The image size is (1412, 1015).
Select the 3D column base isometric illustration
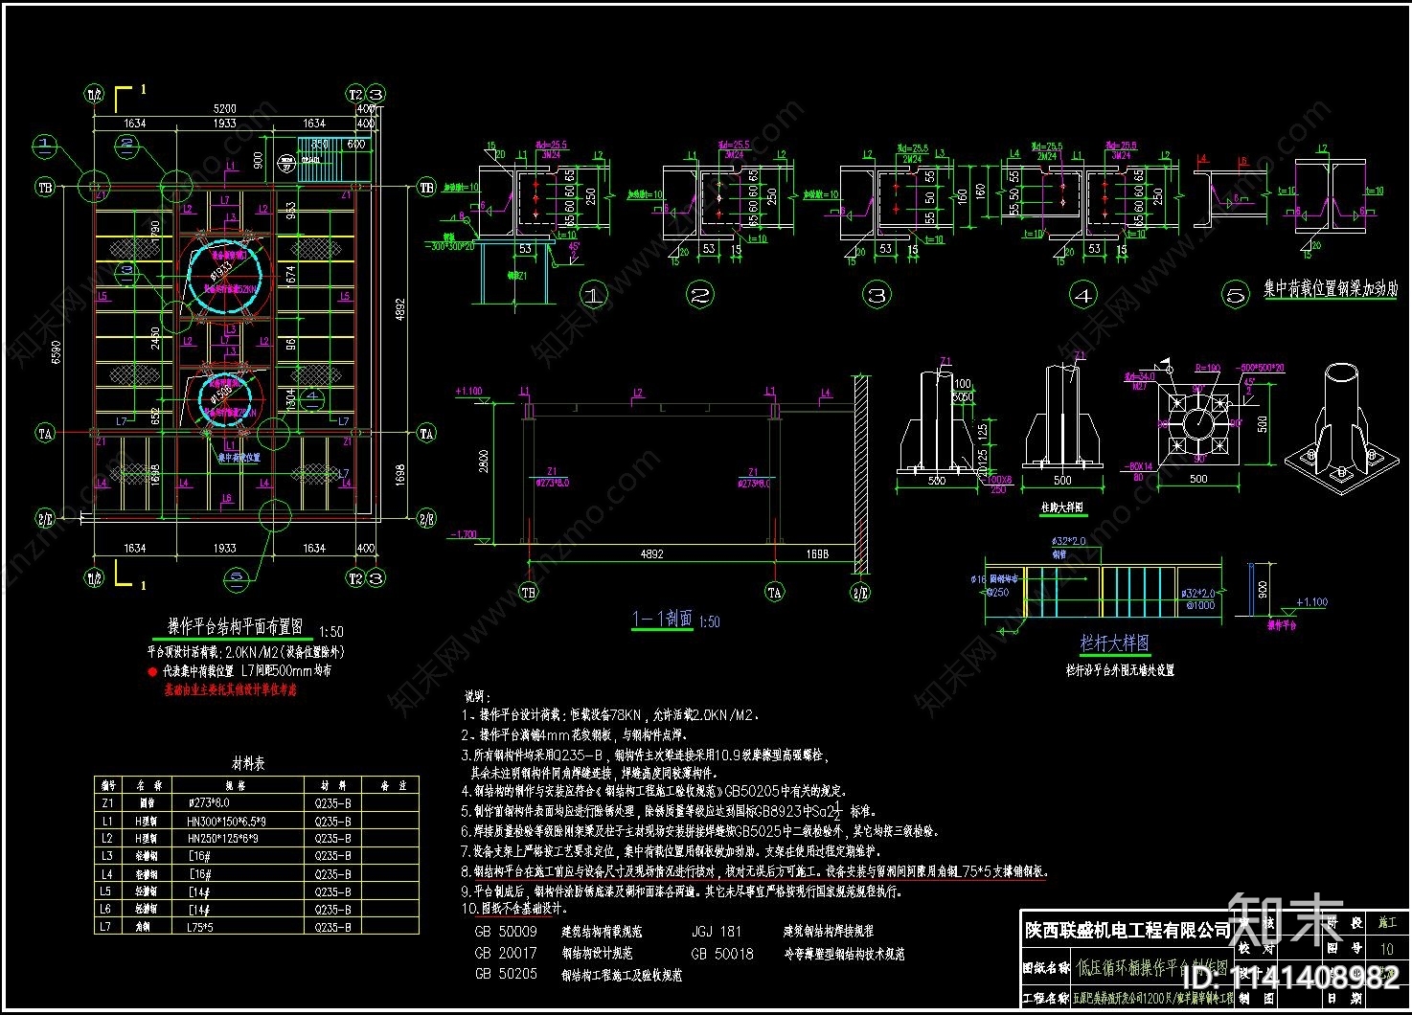click(x=1338, y=427)
